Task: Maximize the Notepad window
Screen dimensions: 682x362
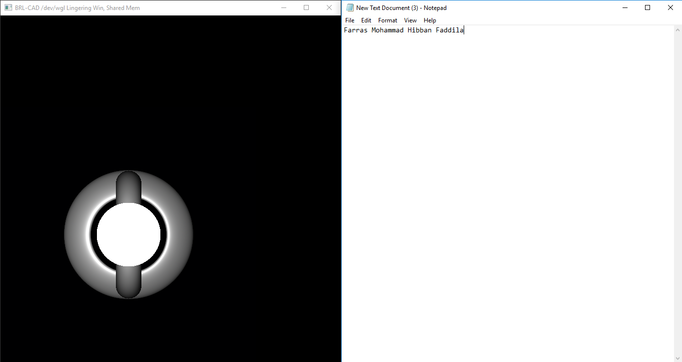Action: pos(648,7)
